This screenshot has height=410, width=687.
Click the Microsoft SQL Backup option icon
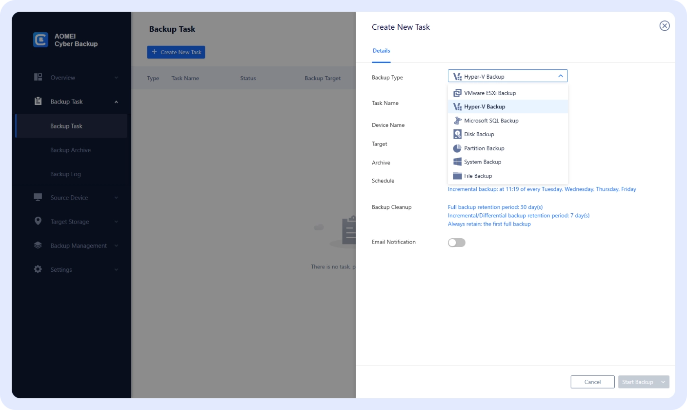pyautogui.click(x=457, y=121)
